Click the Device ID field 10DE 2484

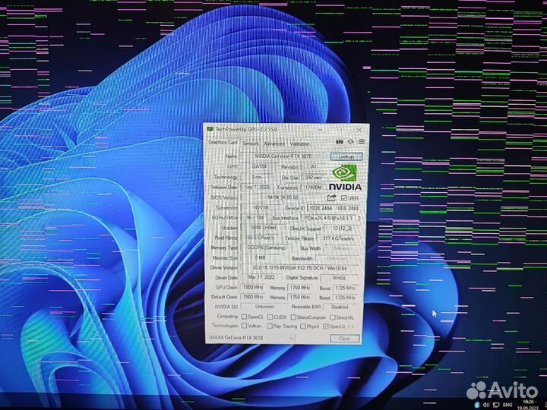(334, 208)
